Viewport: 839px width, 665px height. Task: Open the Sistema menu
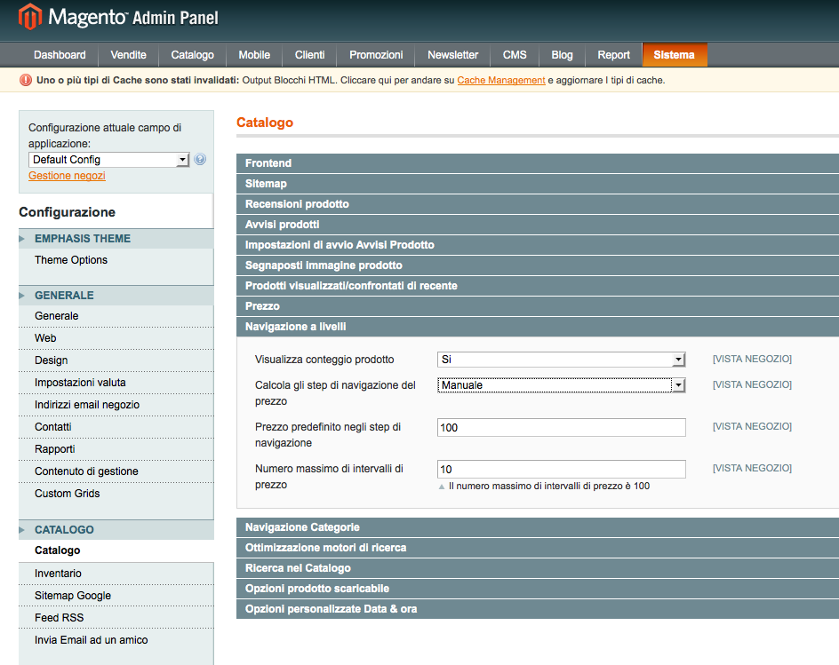tap(674, 55)
